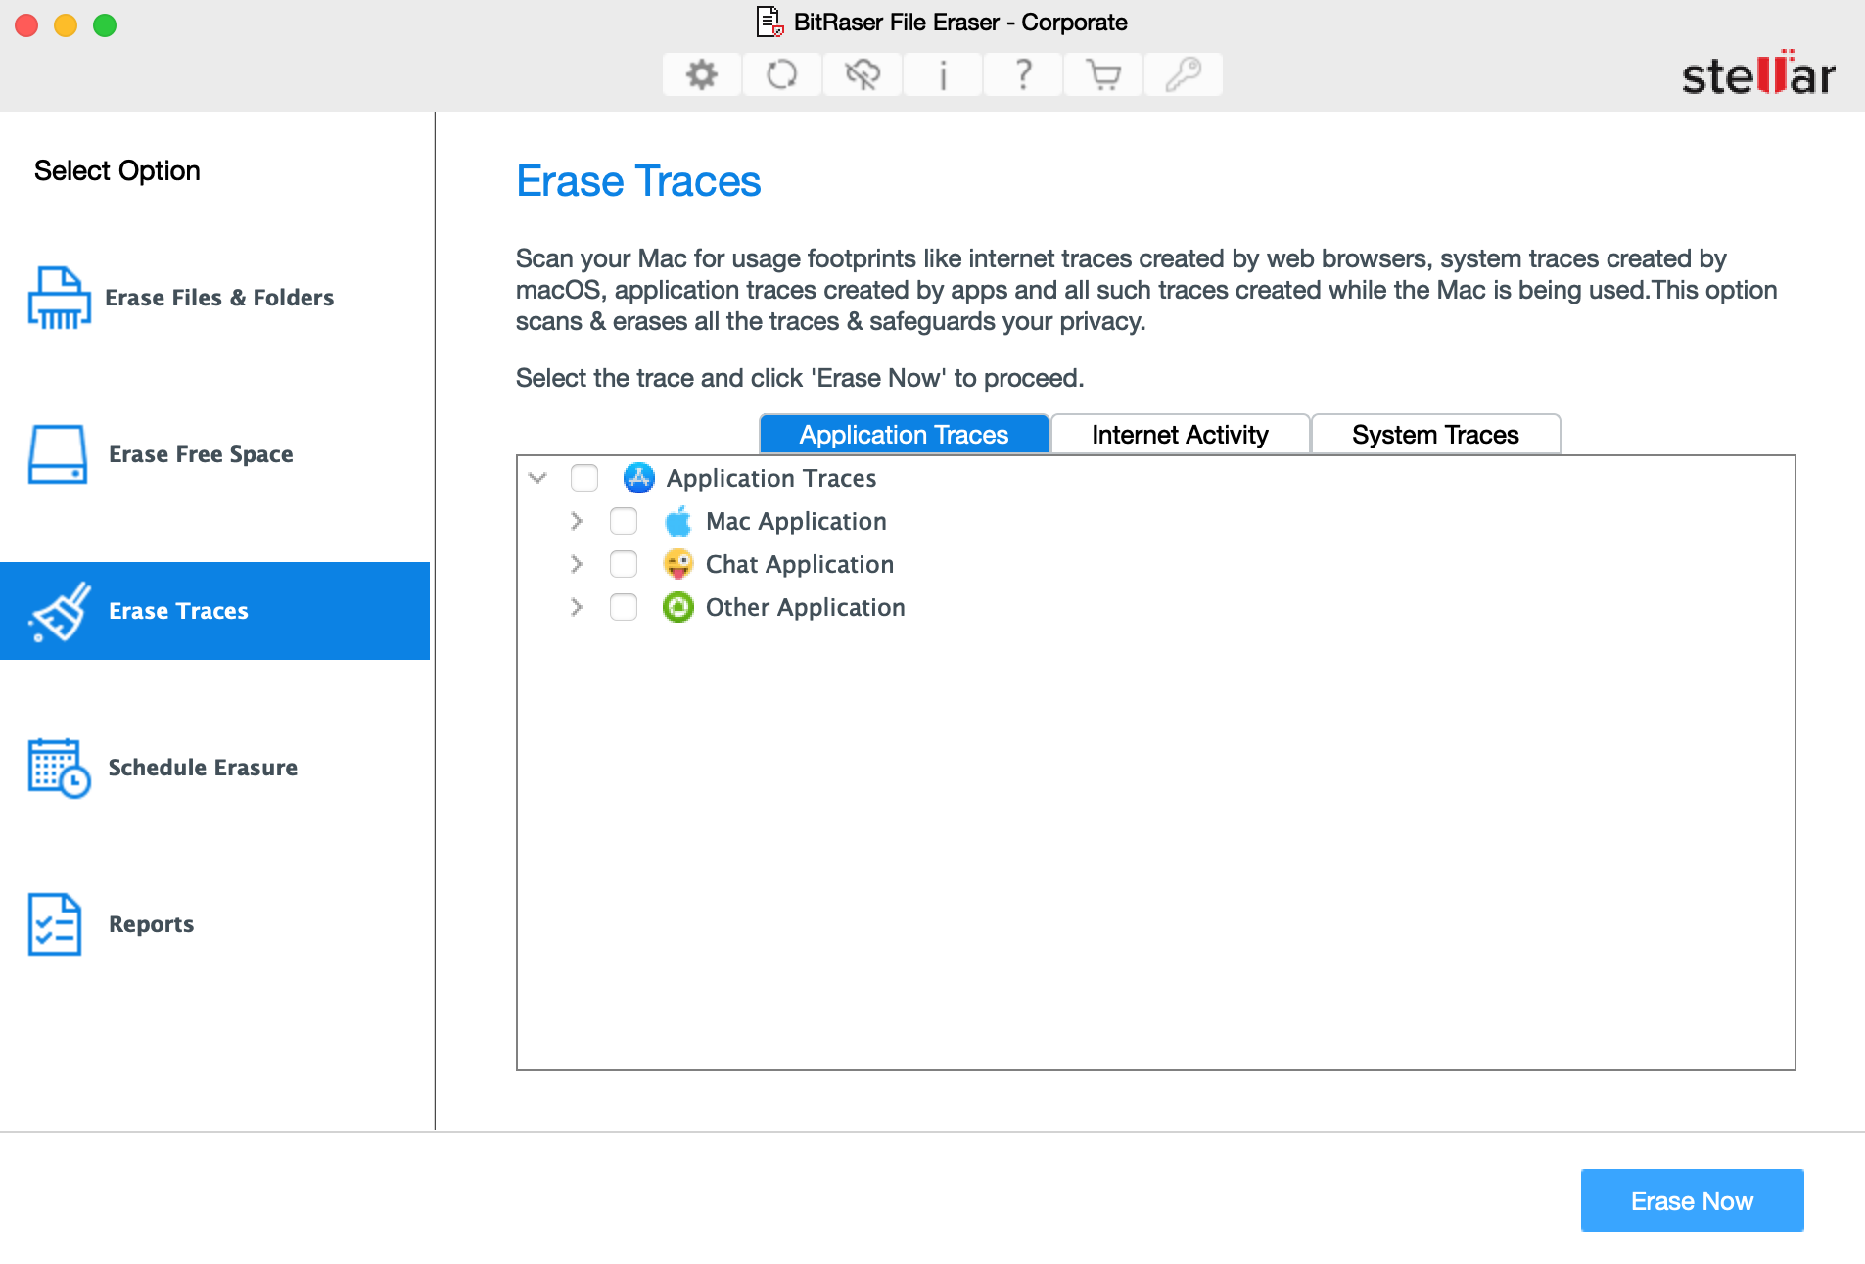The height and width of the screenshot is (1264, 1865).
Task: Check the Chat Application checkbox
Action: point(624,564)
